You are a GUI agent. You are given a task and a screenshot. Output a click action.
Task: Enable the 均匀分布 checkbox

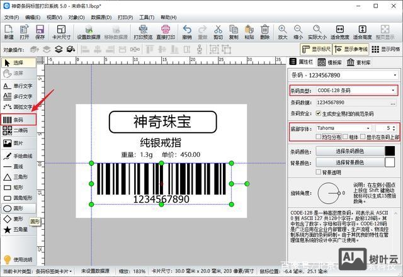(318, 137)
